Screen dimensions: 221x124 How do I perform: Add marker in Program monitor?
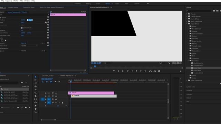pyautogui.click(x=114, y=71)
